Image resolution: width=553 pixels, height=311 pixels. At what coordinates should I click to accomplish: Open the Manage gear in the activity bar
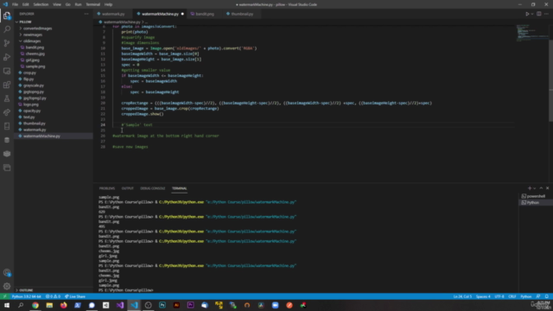click(x=7, y=286)
